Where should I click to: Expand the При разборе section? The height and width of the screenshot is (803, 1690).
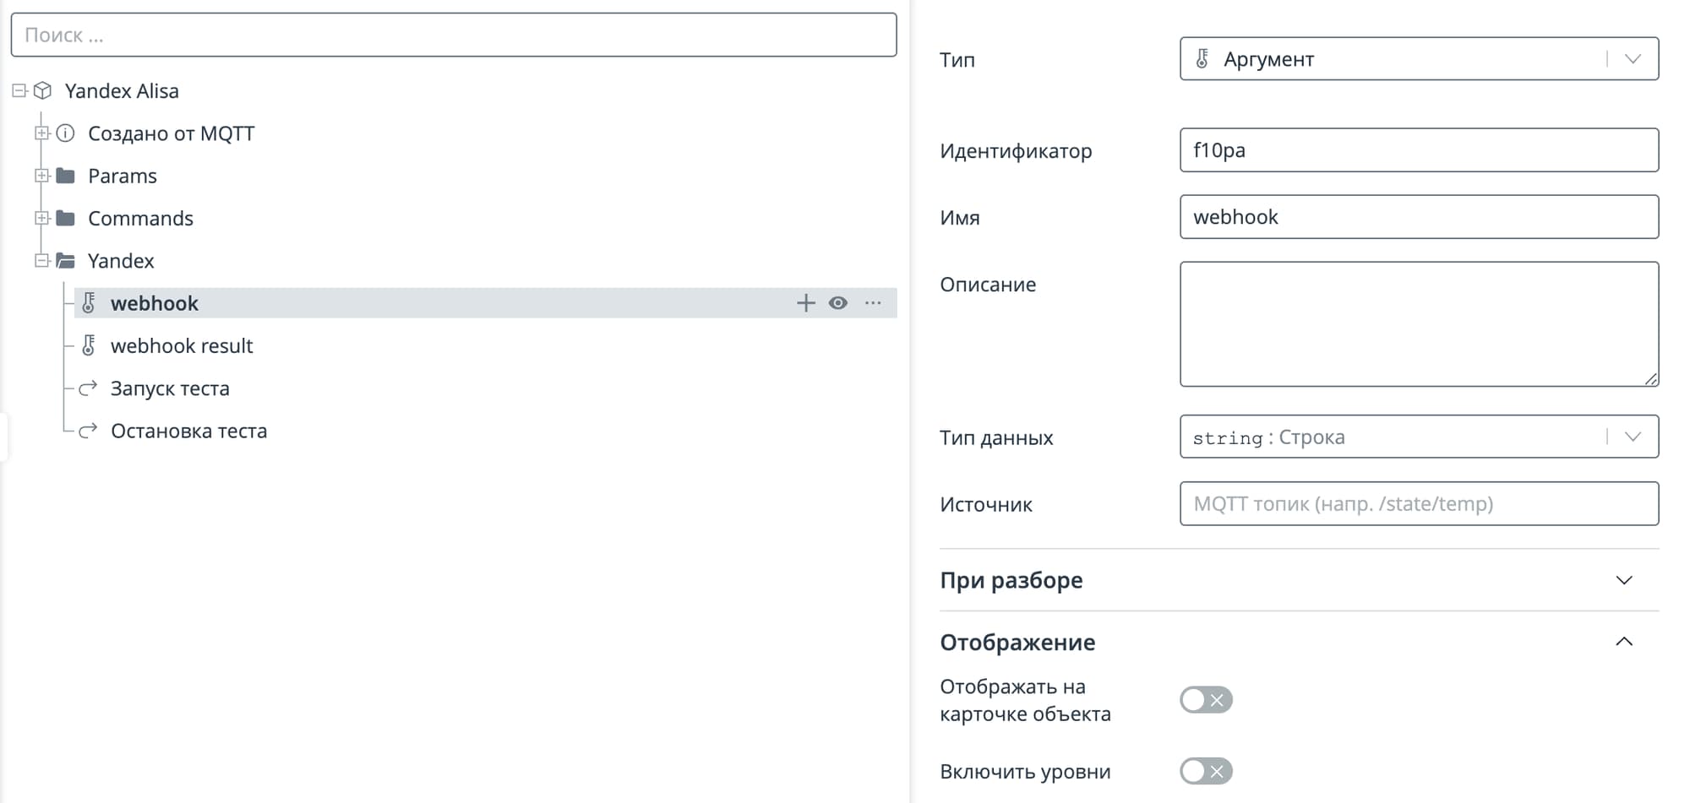[1623, 580]
